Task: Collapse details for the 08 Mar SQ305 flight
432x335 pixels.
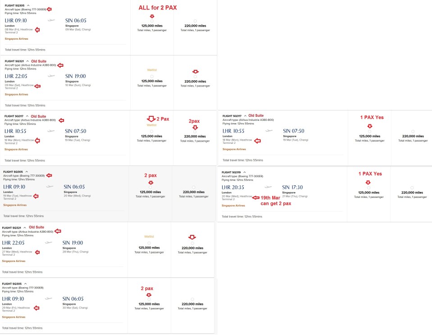Action: tap(28, 5)
